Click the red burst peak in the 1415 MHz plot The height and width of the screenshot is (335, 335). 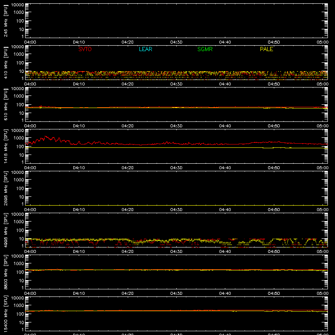[x=46, y=137]
